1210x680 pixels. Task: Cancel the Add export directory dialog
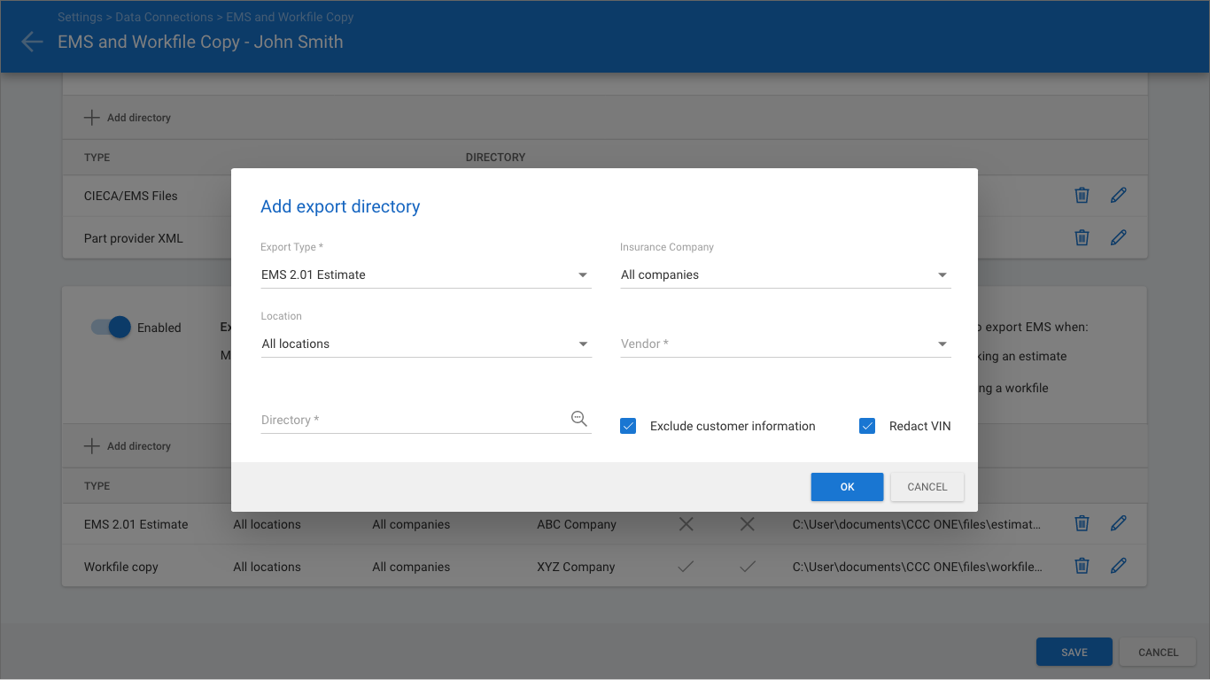(927, 487)
